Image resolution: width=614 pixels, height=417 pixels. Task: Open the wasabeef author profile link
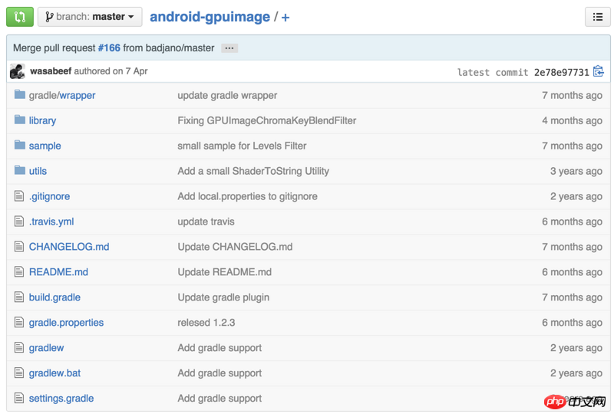tap(51, 71)
